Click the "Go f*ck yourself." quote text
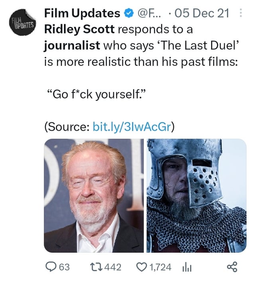The width and height of the screenshot is (255, 281). (x=96, y=94)
